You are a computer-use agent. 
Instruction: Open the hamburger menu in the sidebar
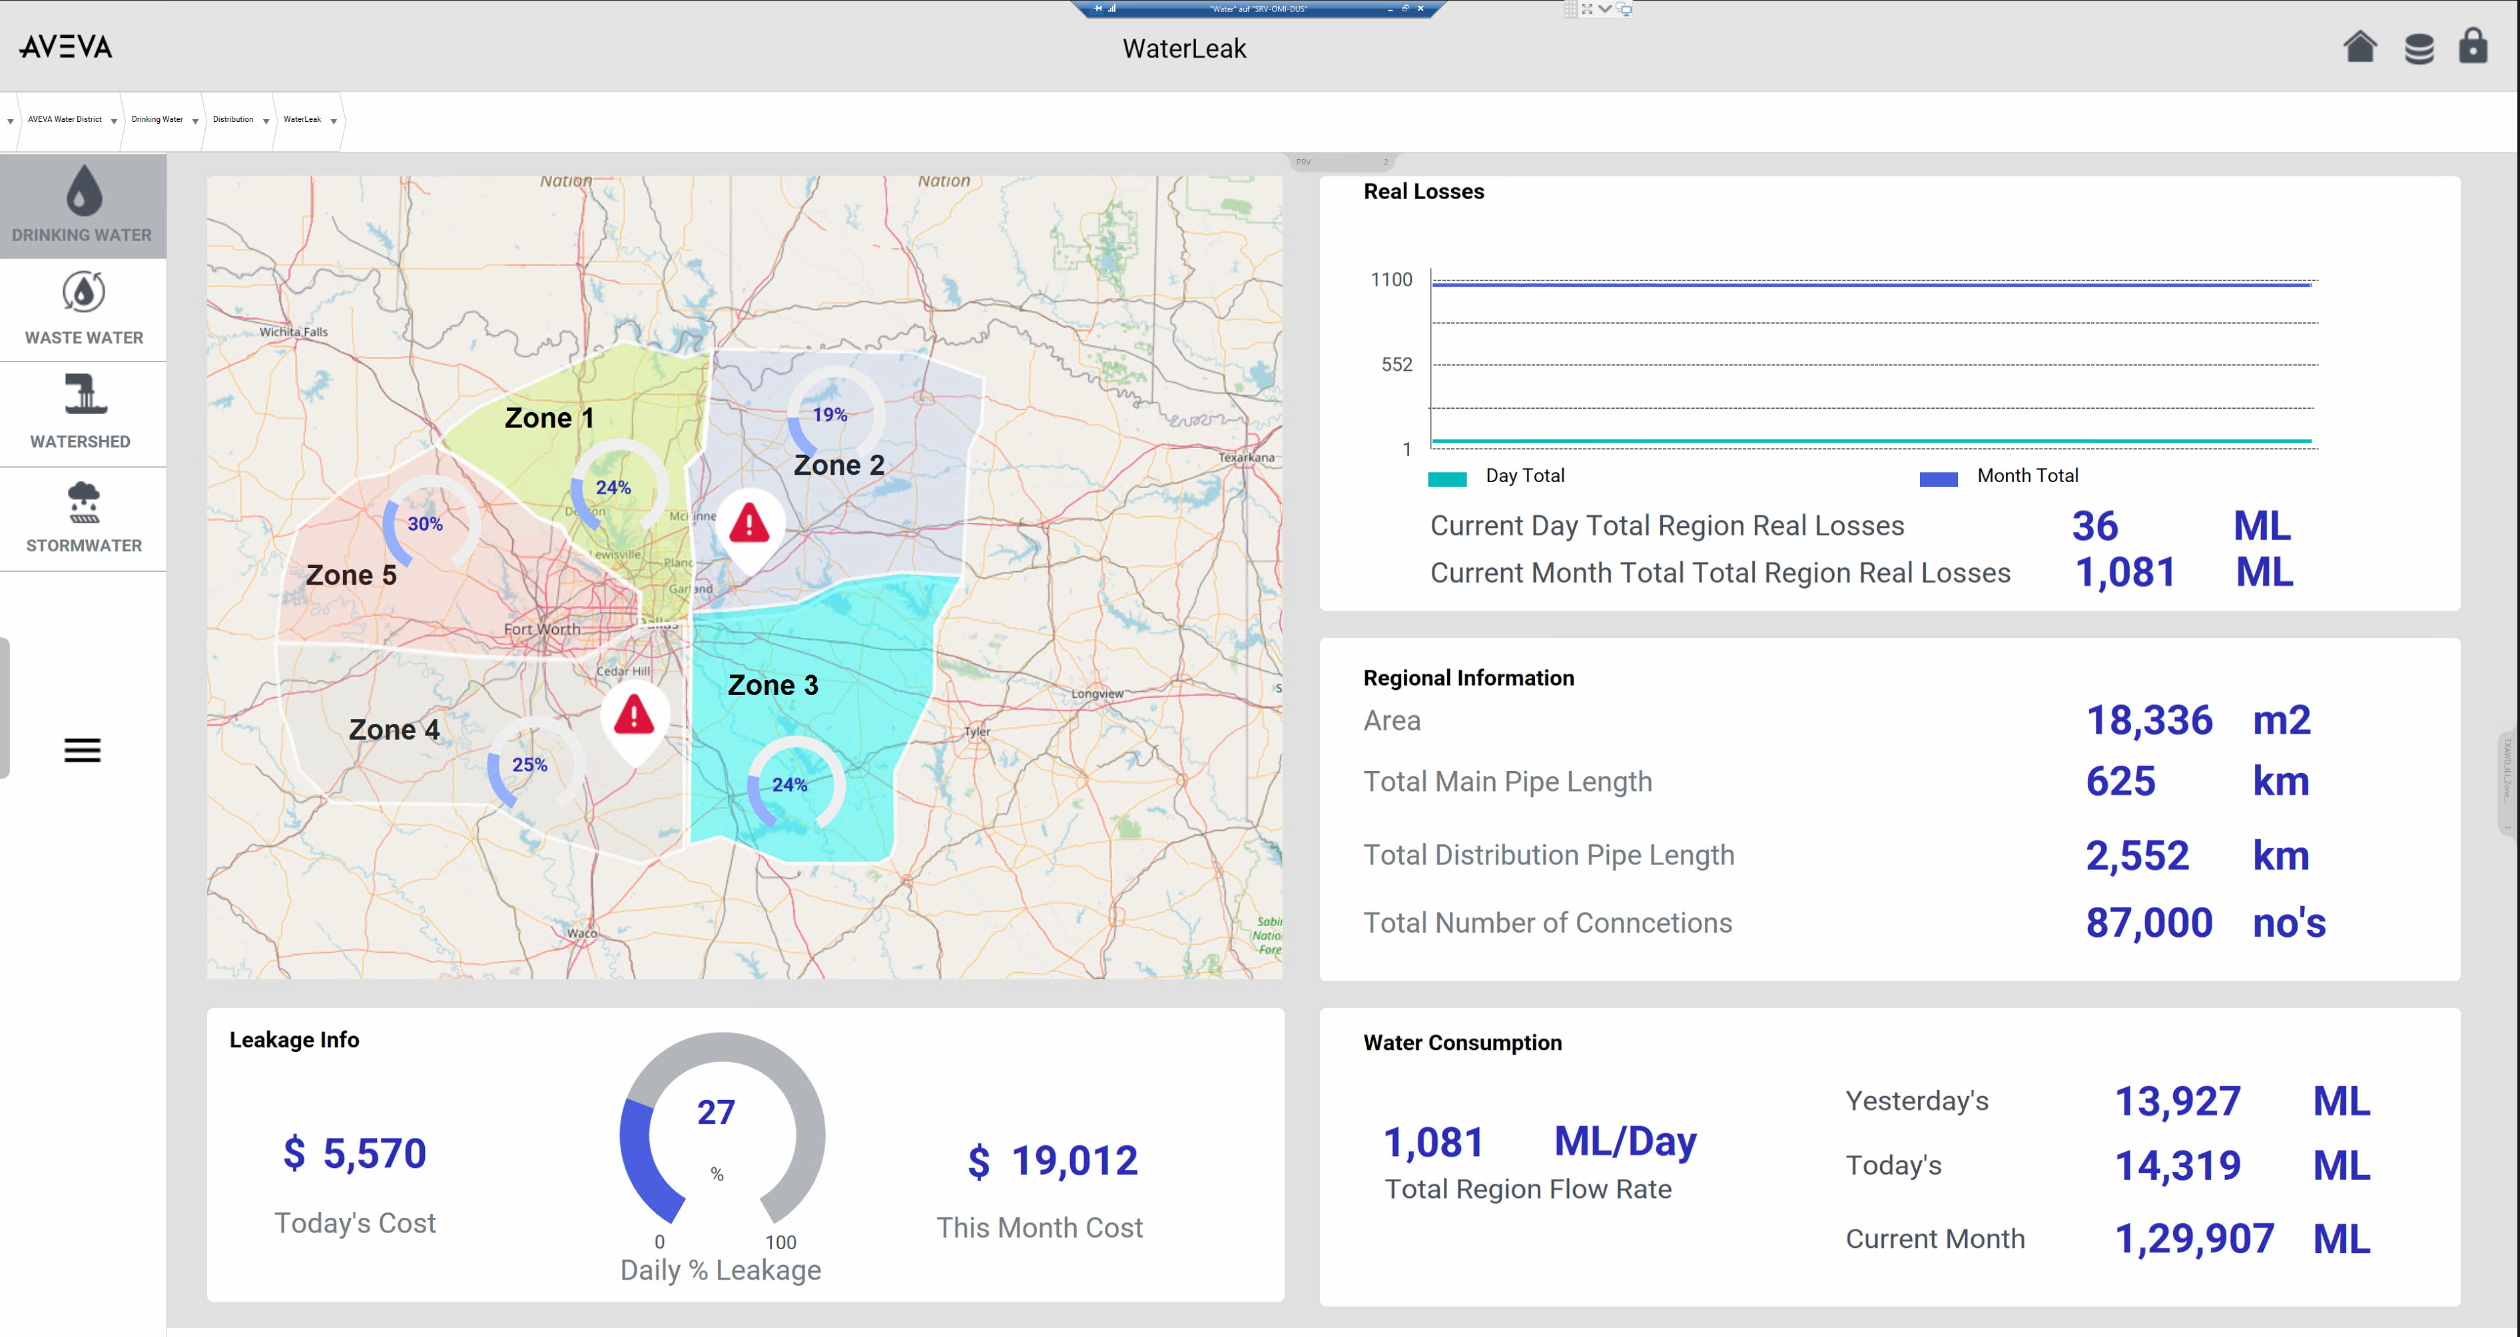82,750
